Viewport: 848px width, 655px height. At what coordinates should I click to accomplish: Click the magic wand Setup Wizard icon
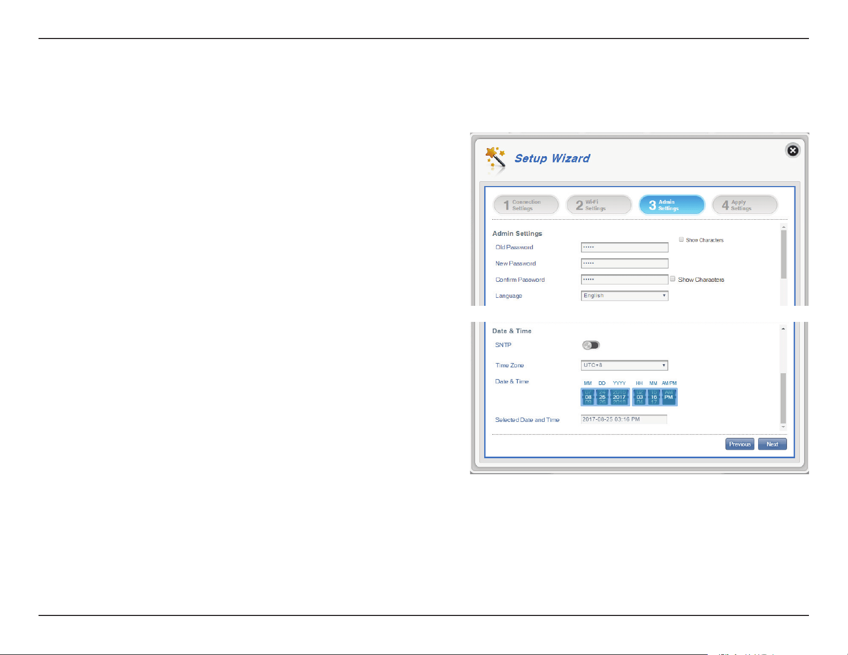(x=495, y=159)
